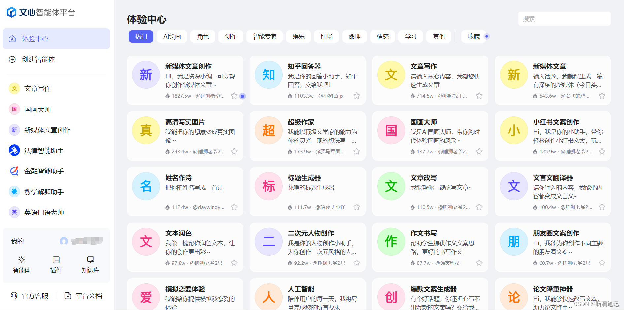This screenshot has width=624, height=310.
Task: Open the 朋友圈文案创作 agent avatar
Action: 514,242
